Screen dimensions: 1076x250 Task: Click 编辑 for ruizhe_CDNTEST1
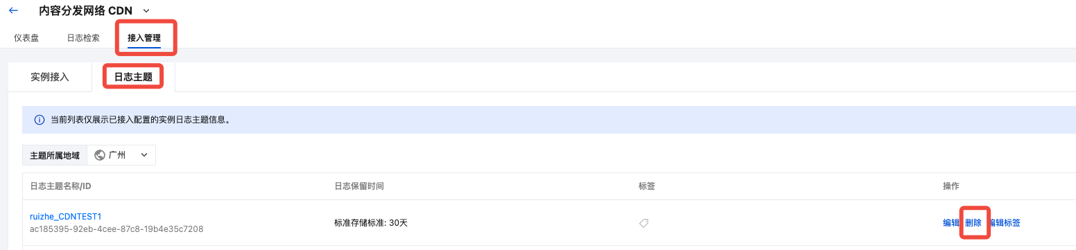click(951, 223)
